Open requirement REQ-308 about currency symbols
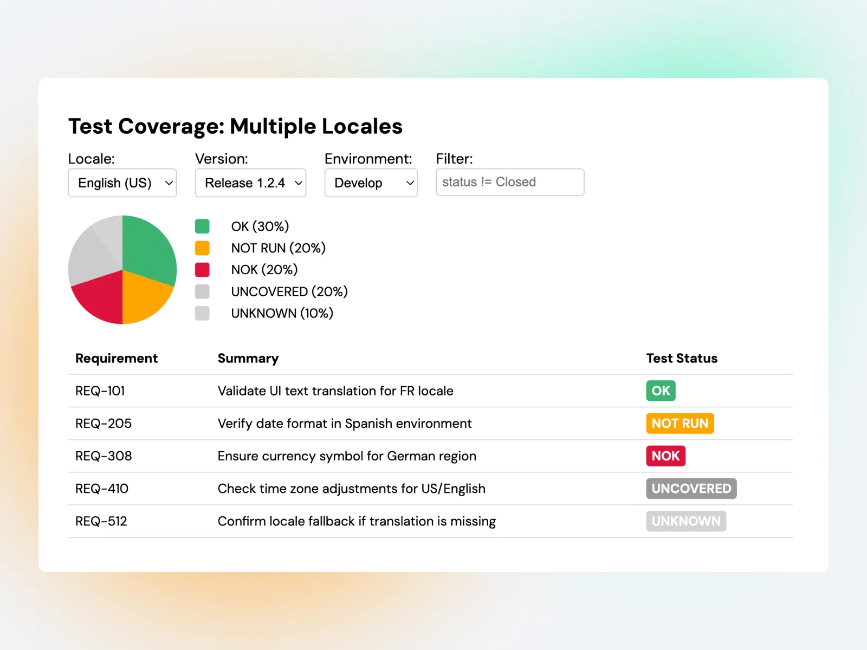Screen dimensions: 867x650 point(103,456)
